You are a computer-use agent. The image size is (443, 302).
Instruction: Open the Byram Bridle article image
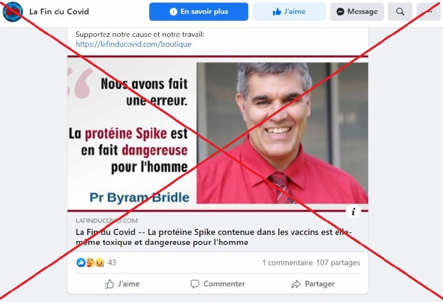pyautogui.click(x=218, y=134)
